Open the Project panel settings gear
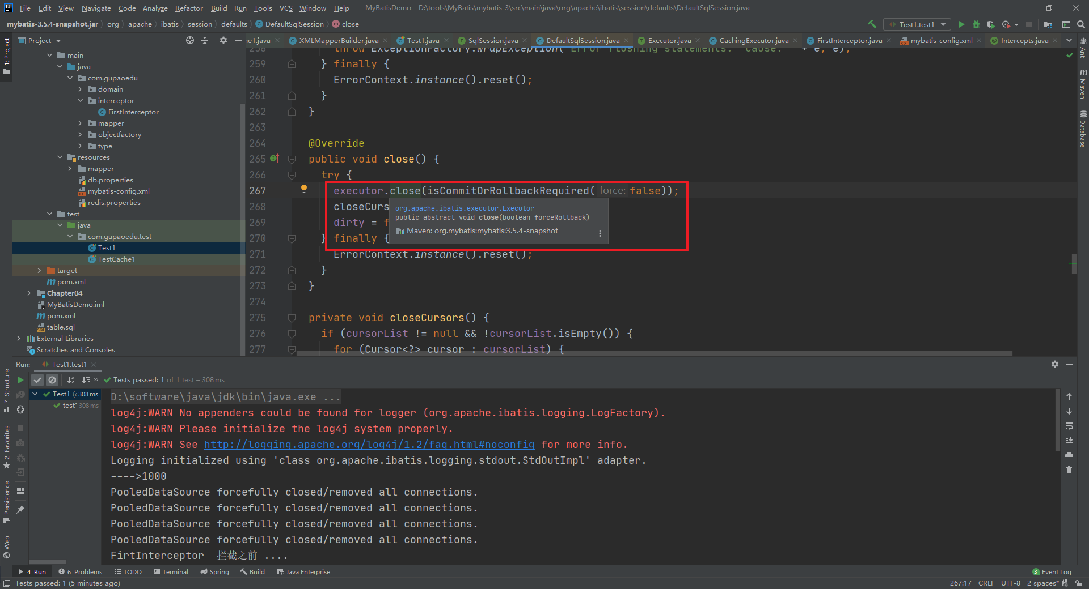Screen dimensions: 1089x589 (223, 40)
